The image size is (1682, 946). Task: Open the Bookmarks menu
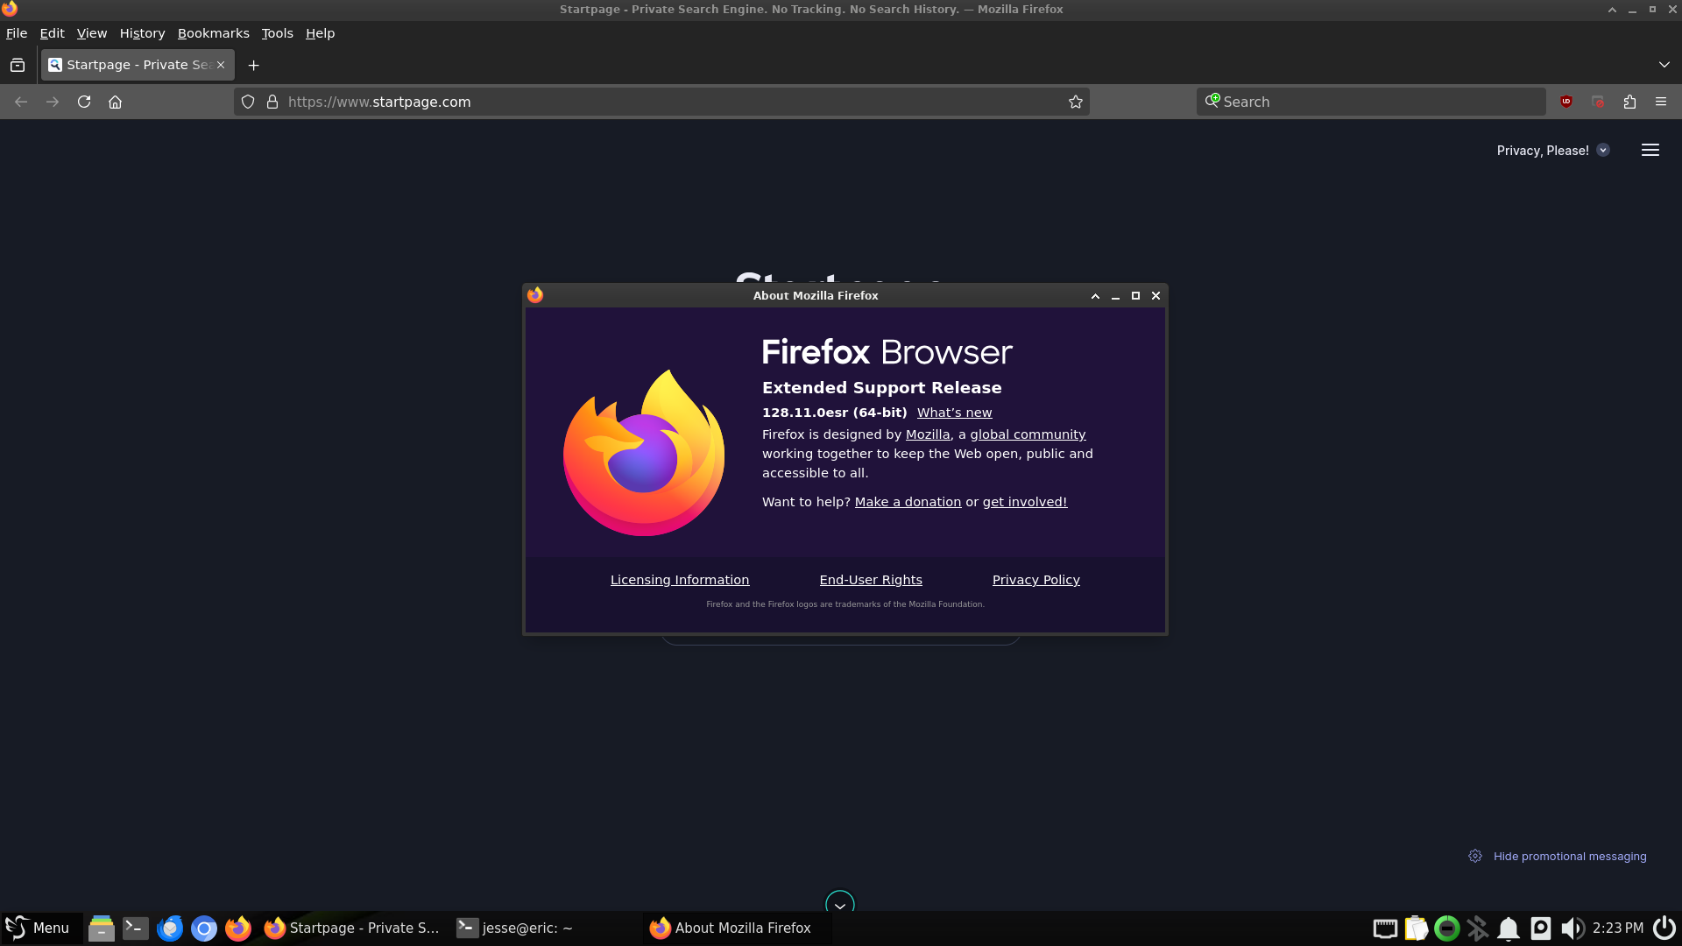point(213,33)
